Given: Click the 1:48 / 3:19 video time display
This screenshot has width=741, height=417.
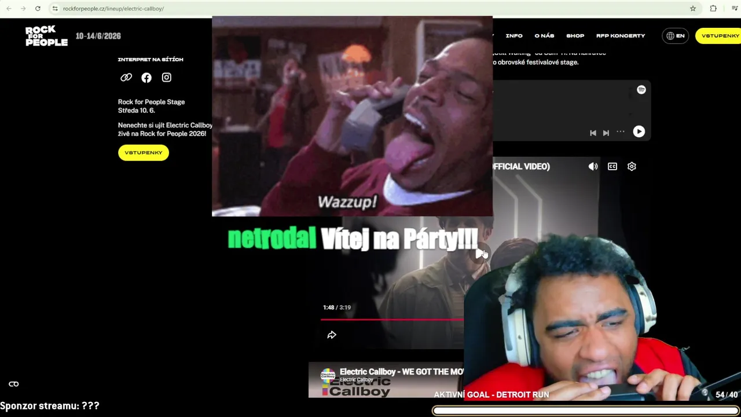Looking at the screenshot, I should [337, 308].
